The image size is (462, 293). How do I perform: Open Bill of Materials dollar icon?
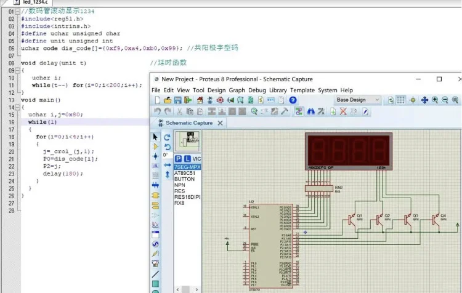point(261,100)
